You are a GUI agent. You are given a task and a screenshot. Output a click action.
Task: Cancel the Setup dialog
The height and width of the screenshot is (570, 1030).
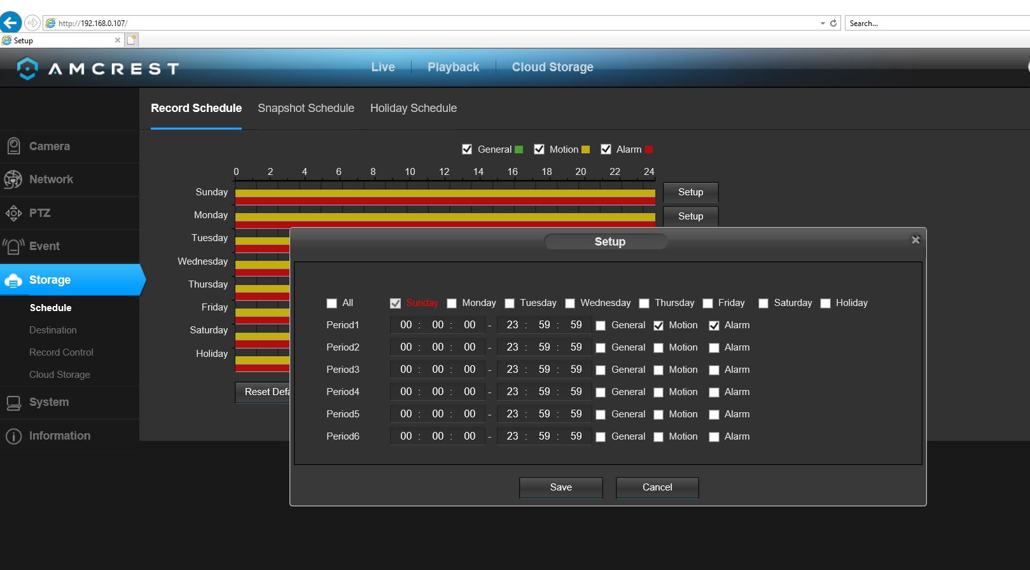[657, 487]
